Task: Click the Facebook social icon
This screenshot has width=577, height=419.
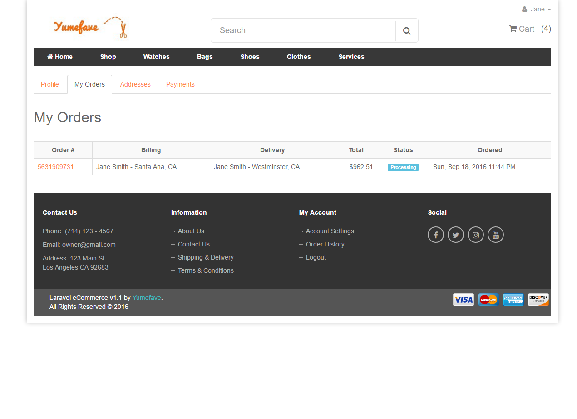Action: (x=436, y=235)
